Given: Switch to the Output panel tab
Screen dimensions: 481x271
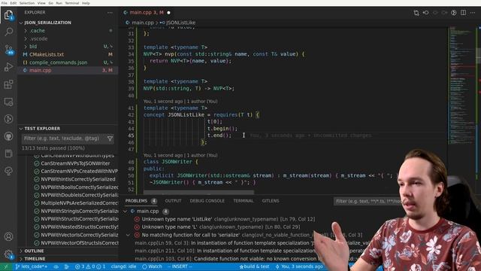Looking at the screenshot, I should point(173,201).
